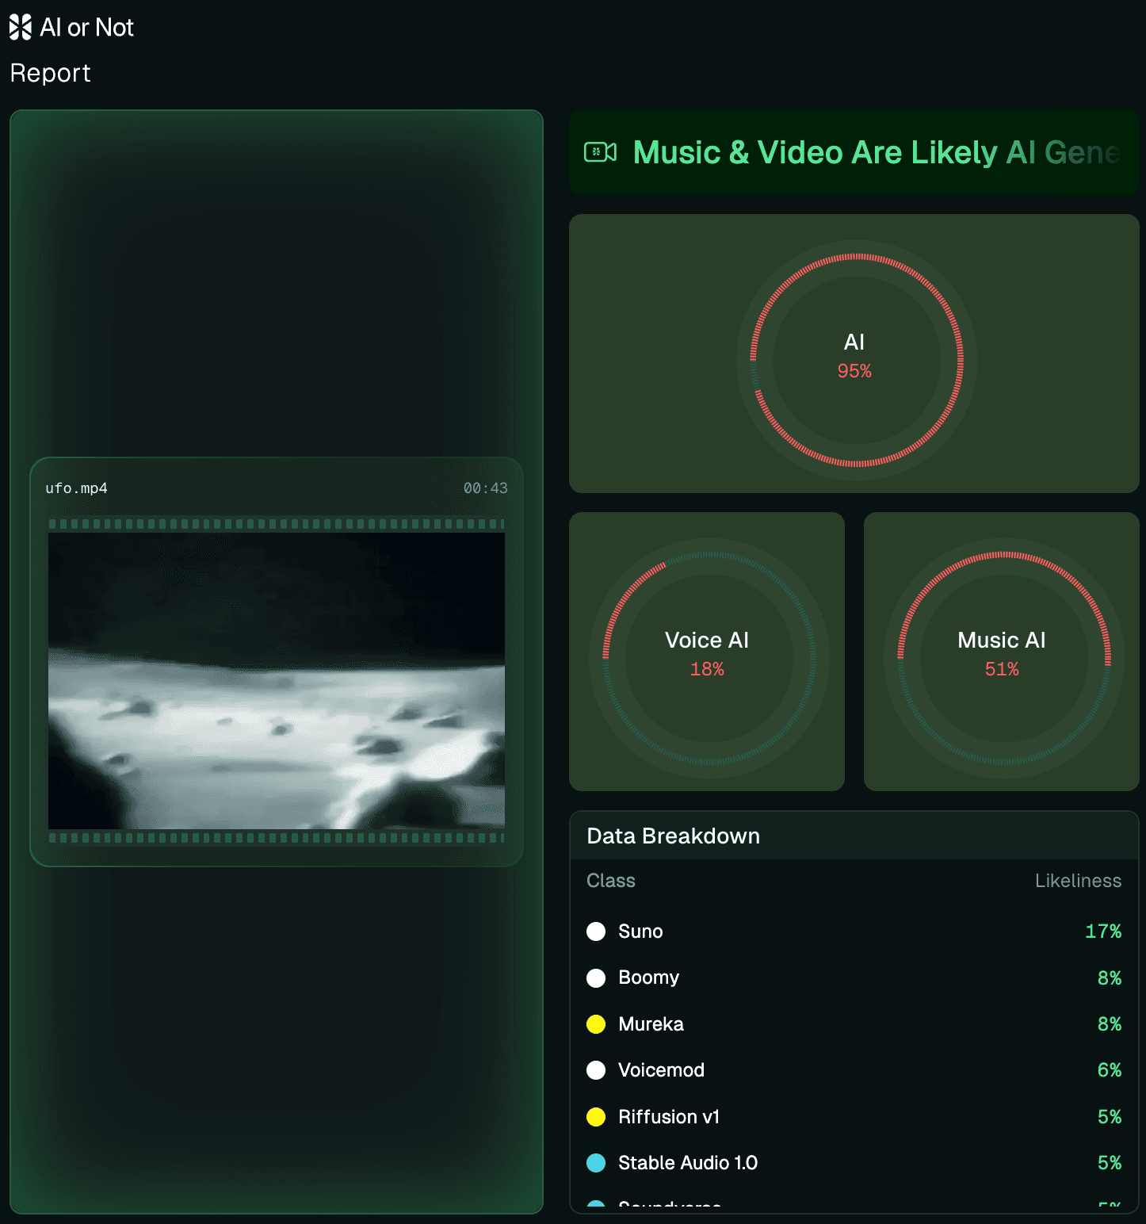Sort by the Class column header
Screen dimensions: 1146x1224
[610, 881]
